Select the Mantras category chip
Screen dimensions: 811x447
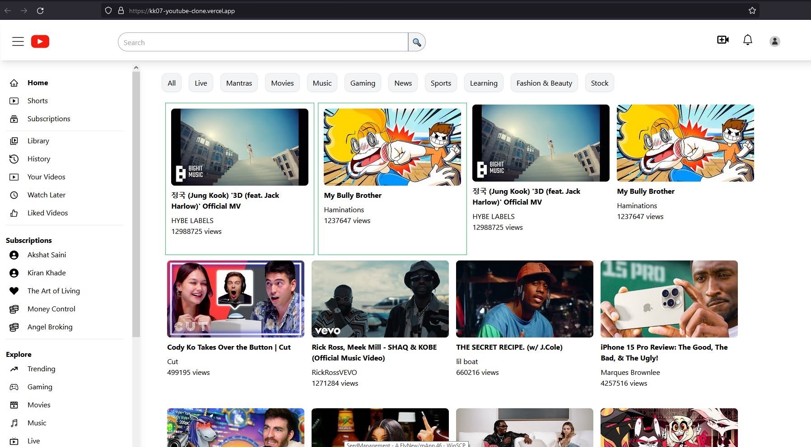pos(239,83)
